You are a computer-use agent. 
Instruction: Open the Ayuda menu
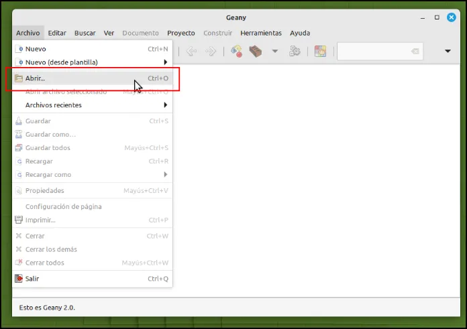(x=300, y=33)
